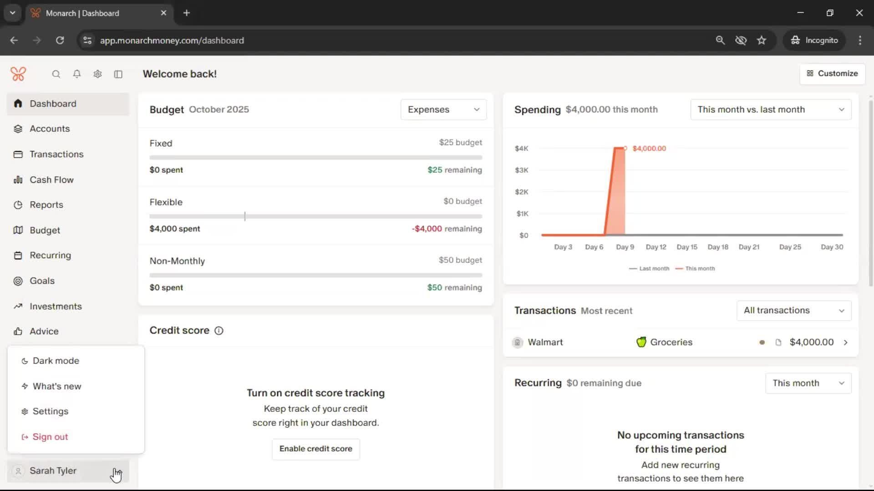
Task: Click the credit score info icon
Action: click(x=219, y=331)
